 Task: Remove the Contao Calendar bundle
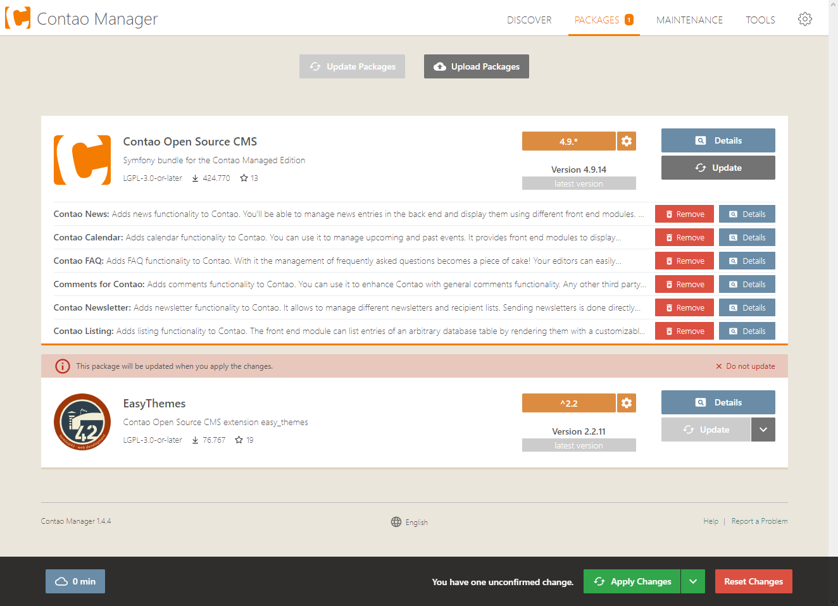click(x=684, y=237)
